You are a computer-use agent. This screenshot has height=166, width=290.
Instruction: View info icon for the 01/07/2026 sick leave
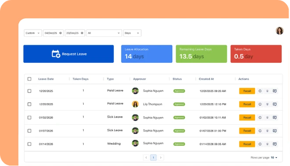(260, 131)
